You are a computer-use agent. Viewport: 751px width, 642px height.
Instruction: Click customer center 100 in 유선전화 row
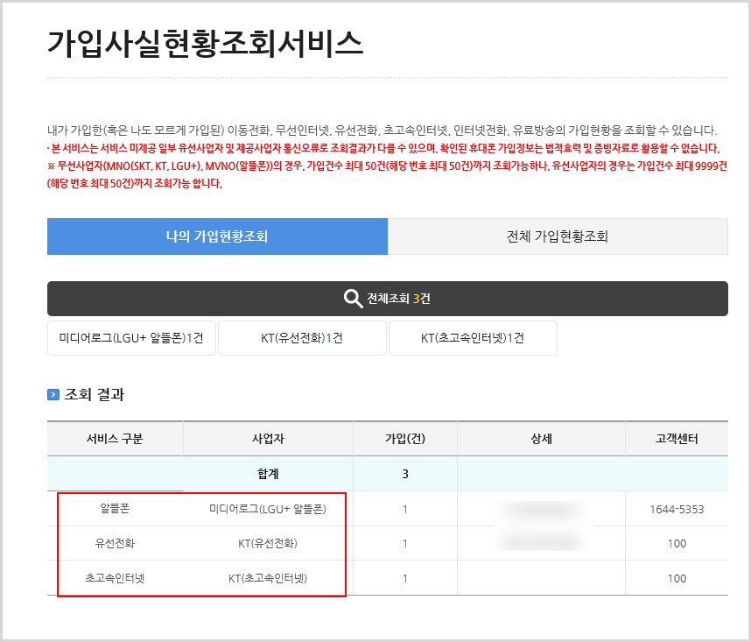pyautogui.click(x=677, y=544)
